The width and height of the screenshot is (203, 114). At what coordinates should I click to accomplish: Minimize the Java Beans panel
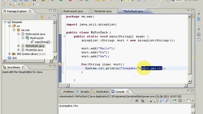click(x=50, y=66)
